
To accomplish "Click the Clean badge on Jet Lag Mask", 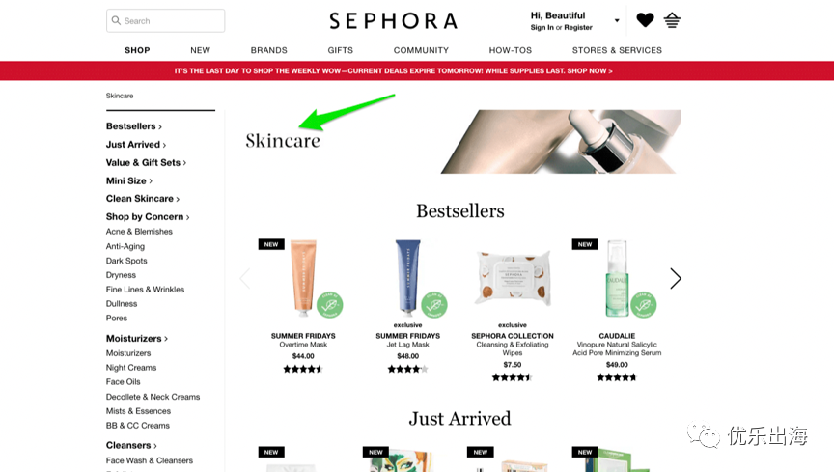I will (x=434, y=305).
